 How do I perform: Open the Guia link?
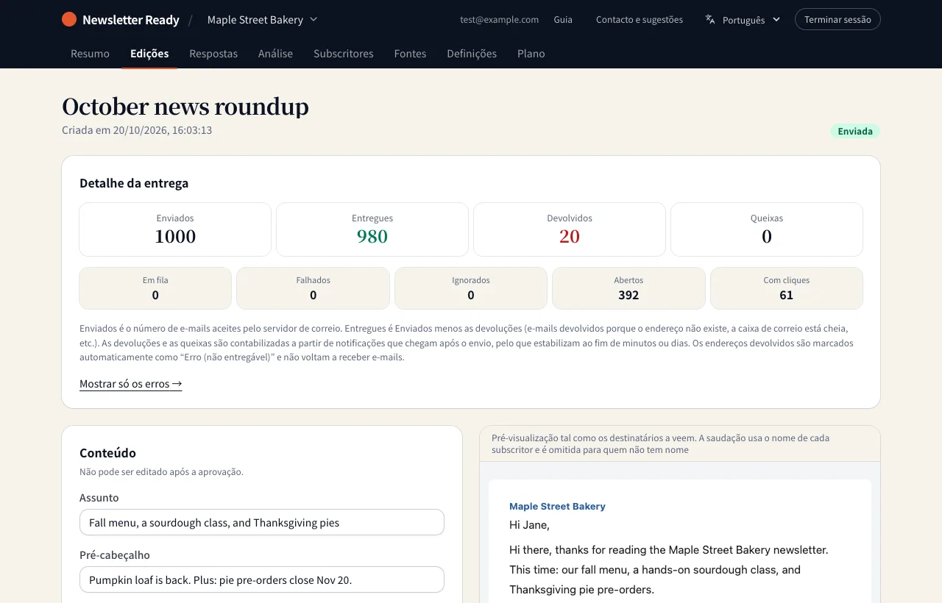point(563,20)
